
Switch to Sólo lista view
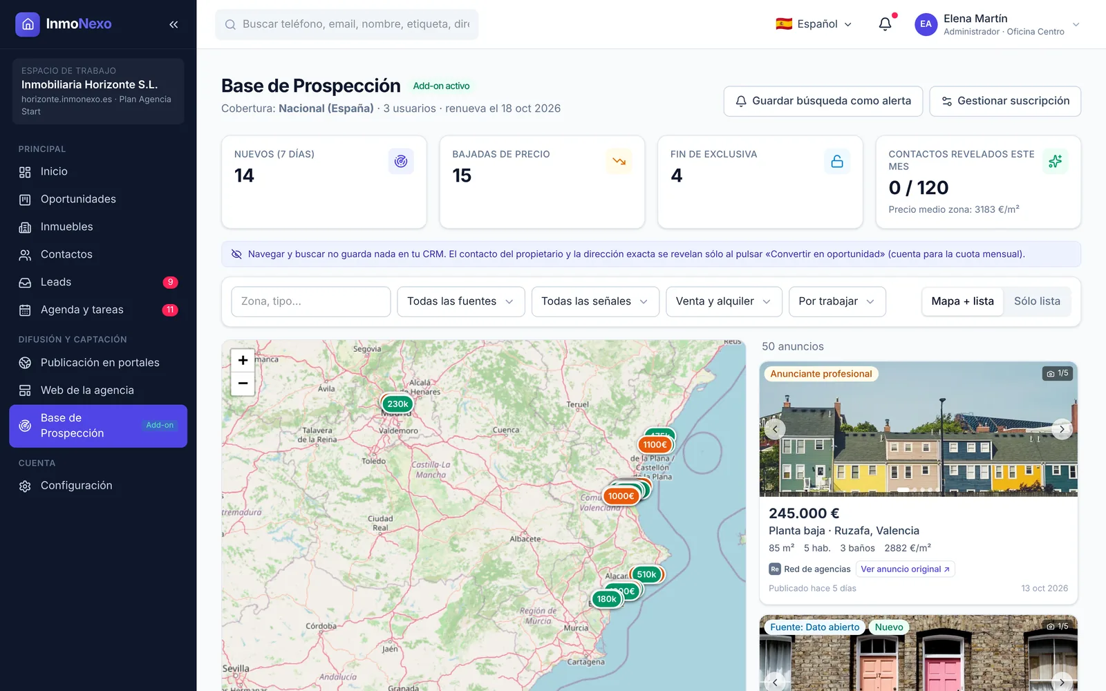(x=1037, y=301)
